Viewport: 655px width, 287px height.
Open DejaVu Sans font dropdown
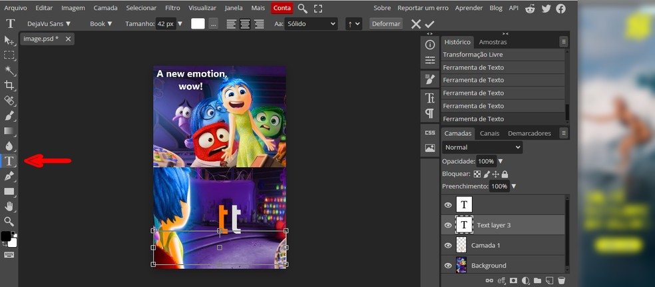(49, 24)
